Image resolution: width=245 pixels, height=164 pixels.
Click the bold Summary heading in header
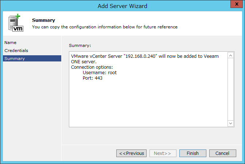coord(44,20)
